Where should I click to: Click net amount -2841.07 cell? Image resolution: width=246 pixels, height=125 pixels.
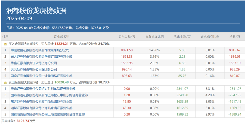click(235, 89)
